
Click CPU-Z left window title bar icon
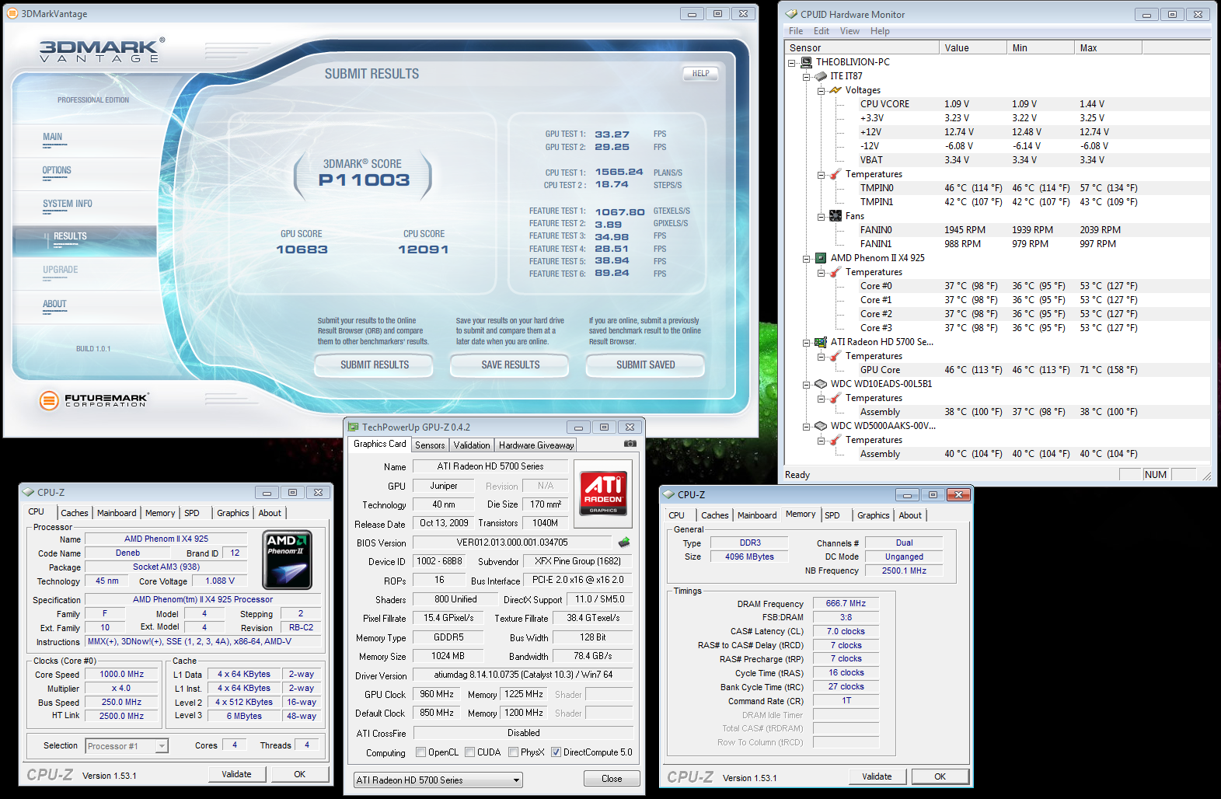pyautogui.click(x=28, y=492)
